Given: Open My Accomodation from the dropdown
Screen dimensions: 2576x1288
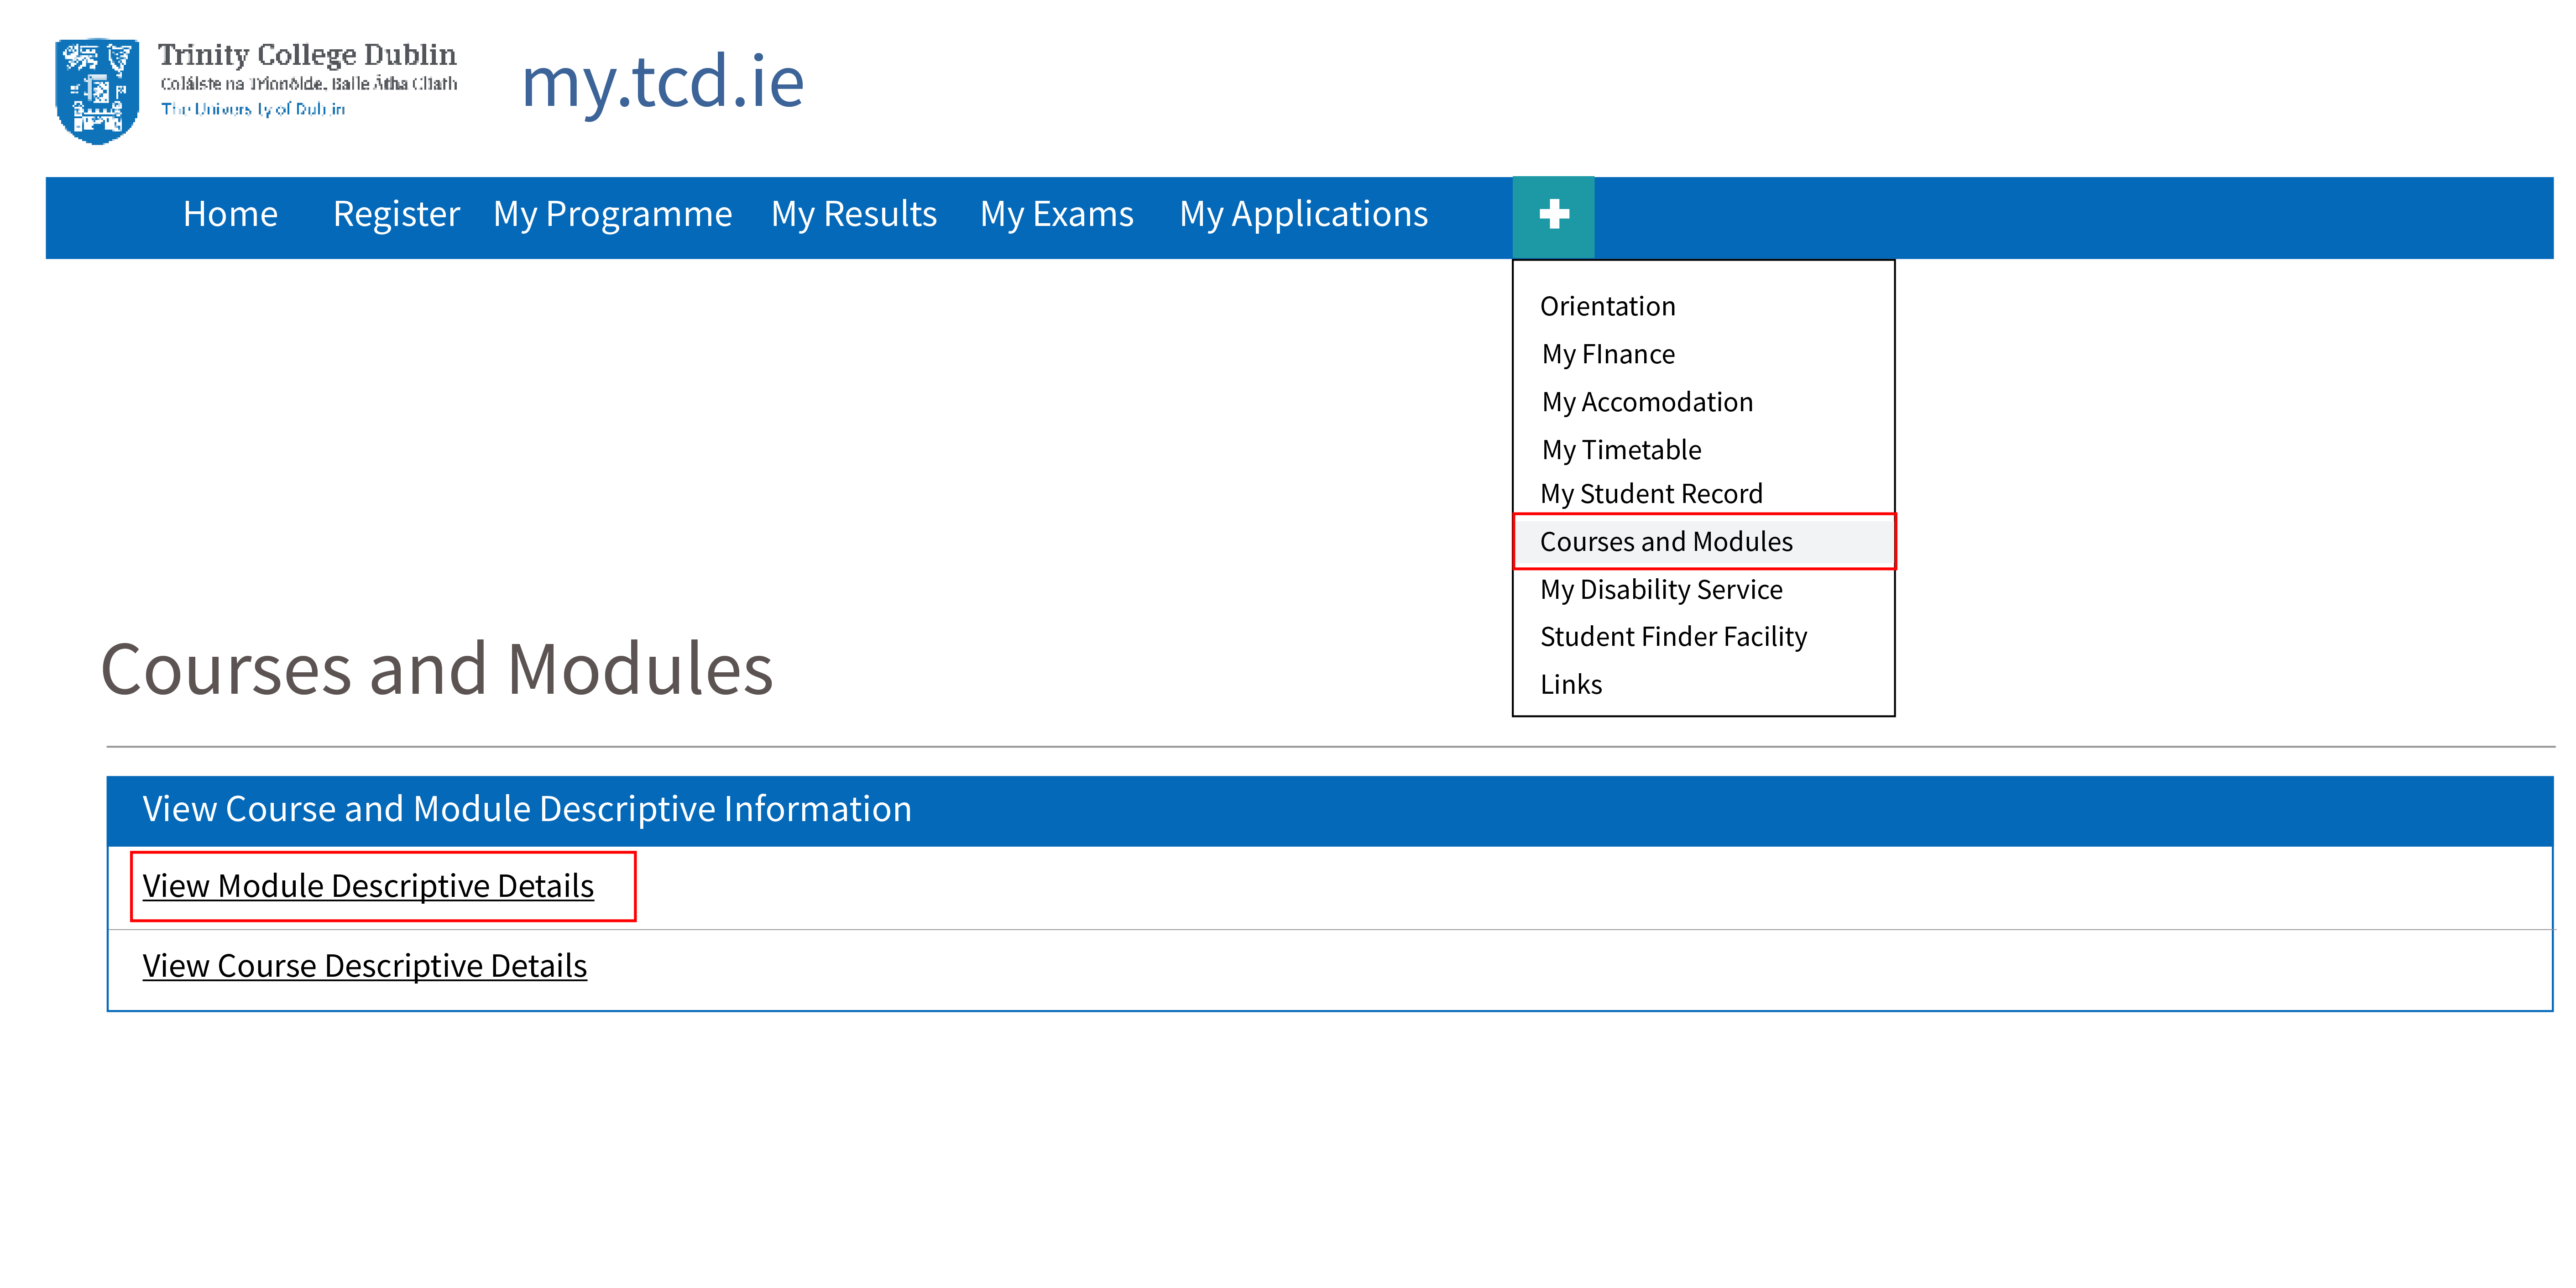Looking at the screenshot, I should [x=1647, y=402].
